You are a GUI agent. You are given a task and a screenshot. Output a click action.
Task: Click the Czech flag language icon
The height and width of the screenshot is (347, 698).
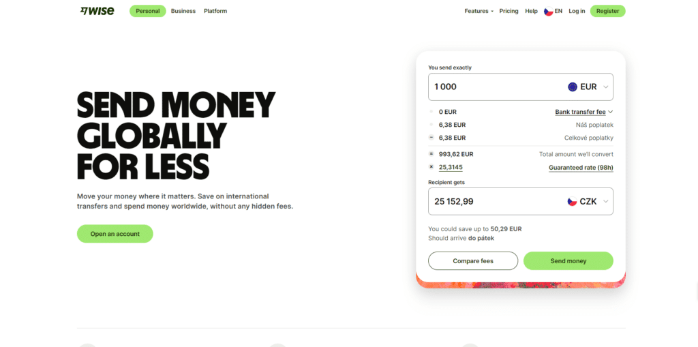(548, 12)
